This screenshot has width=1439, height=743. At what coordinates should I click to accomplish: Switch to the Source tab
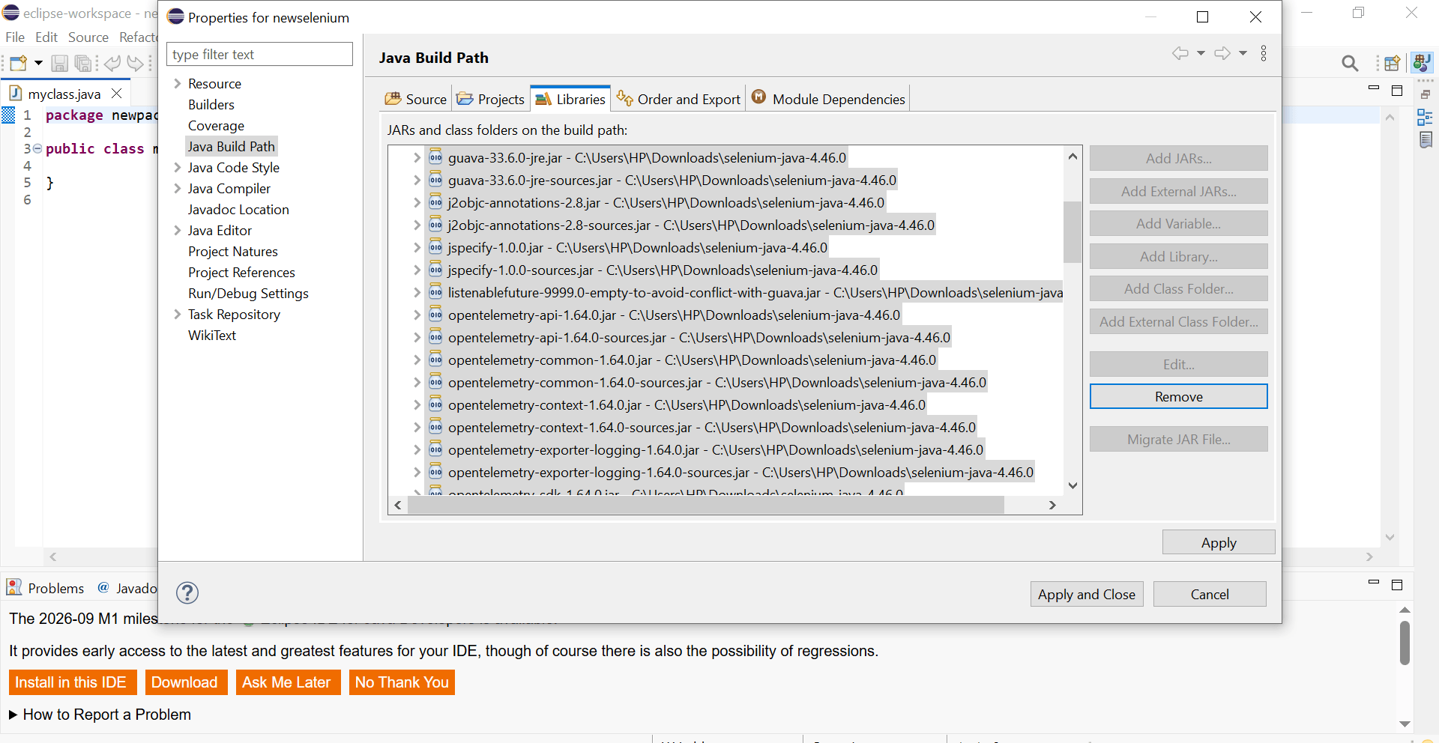416,99
